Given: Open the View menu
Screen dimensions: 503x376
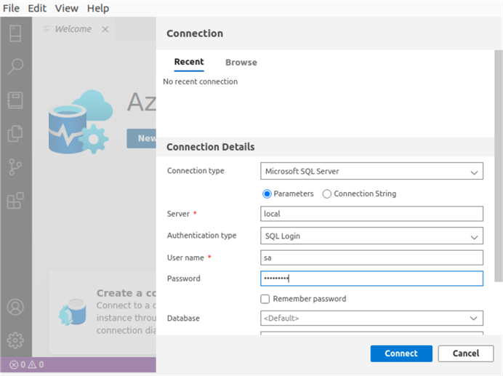Looking at the screenshot, I should coord(66,9).
